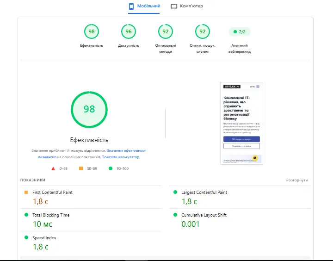
Task: Click the 0.001 Cumulative Layout Shift value
Action: (x=190, y=224)
